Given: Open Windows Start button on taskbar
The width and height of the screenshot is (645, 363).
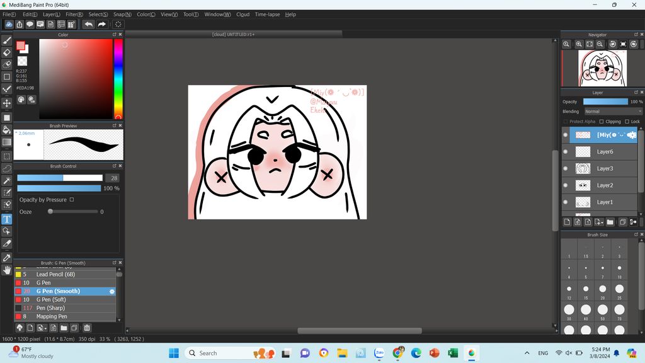Looking at the screenshot, I should pyautogui.click(x=174, y=353).
